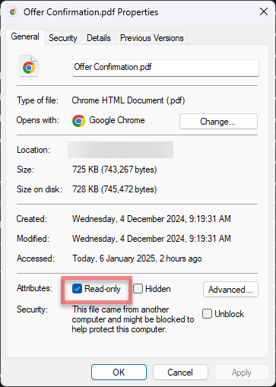Click the Offer Confirmation.pdf filename field
The image size is (276, 387).
click(x=166, y=68)
